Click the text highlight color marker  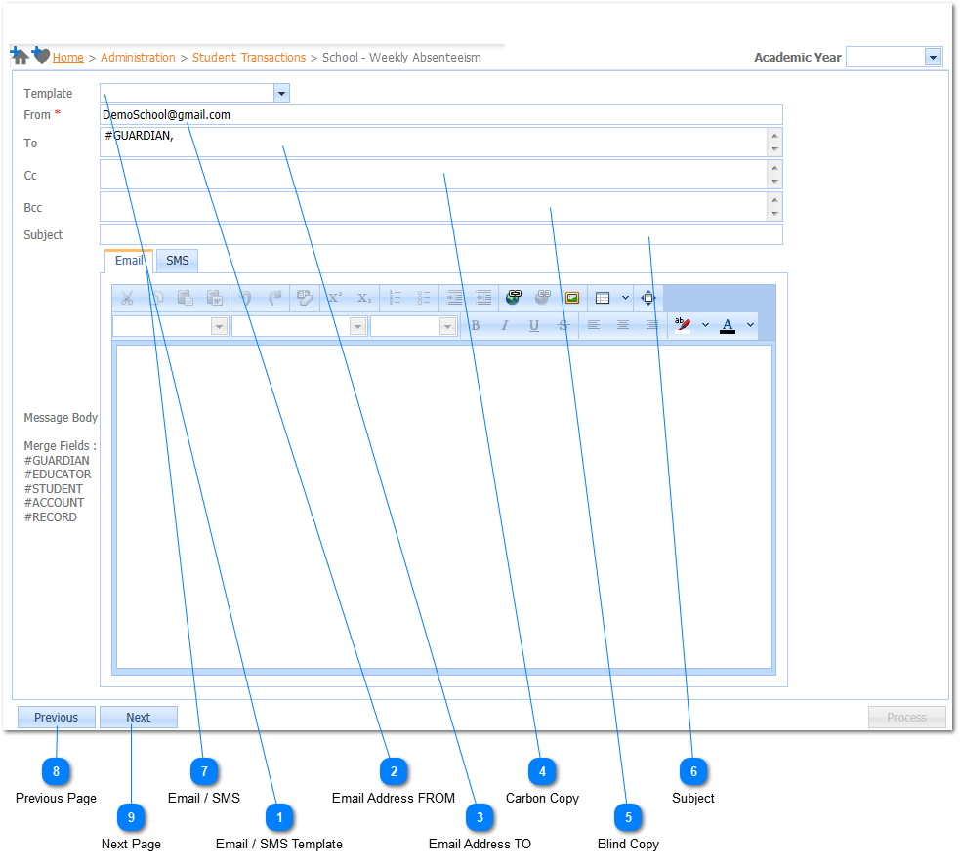tap(682, 325)
